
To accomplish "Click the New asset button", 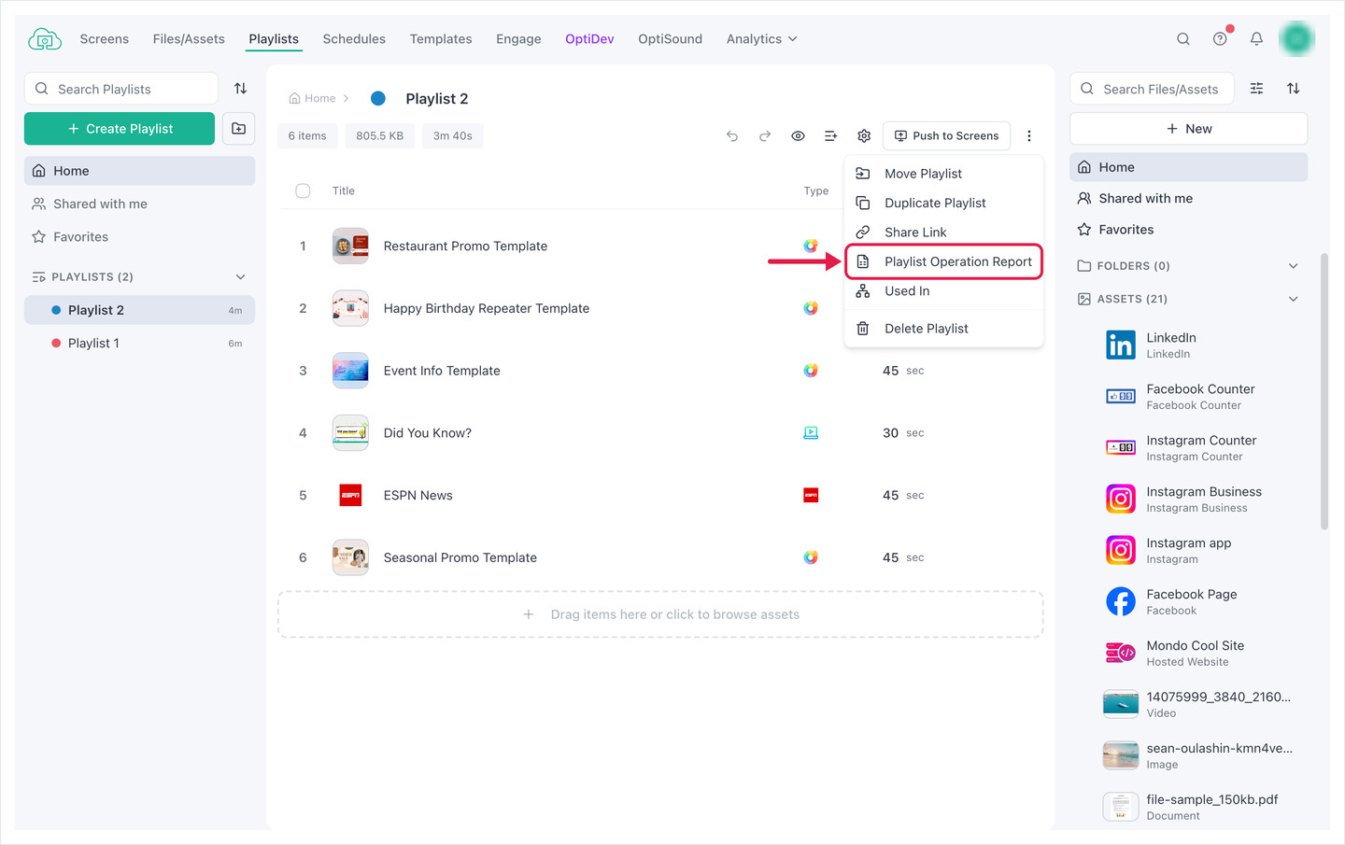I will click(1188, 129).
